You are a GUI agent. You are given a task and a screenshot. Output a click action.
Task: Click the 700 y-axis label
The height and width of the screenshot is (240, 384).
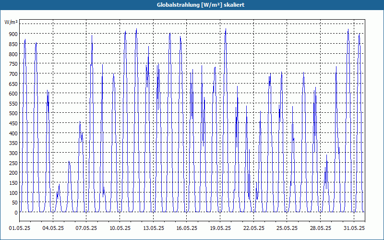click(13, 74)
